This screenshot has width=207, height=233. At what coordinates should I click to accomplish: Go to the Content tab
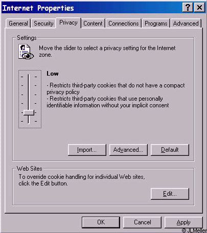(93, 24)
